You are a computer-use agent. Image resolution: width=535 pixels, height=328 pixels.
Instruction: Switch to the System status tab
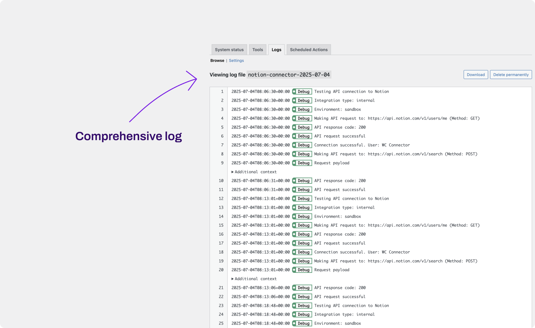click(x=229, y=49)
